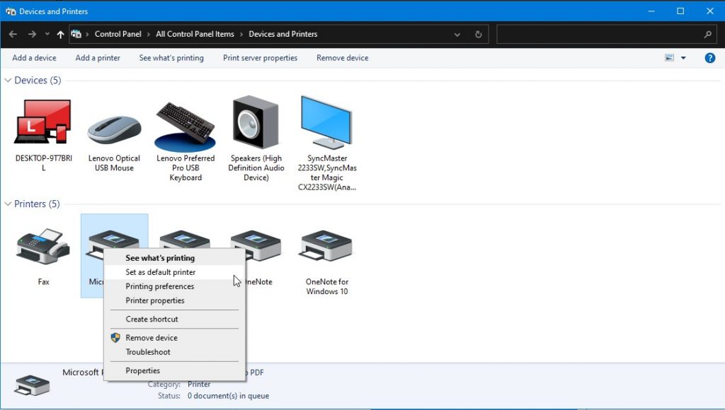Navigate to All Control Panel Items breadcrumb
Screen dimensions: 725x410
click(195, 34)
